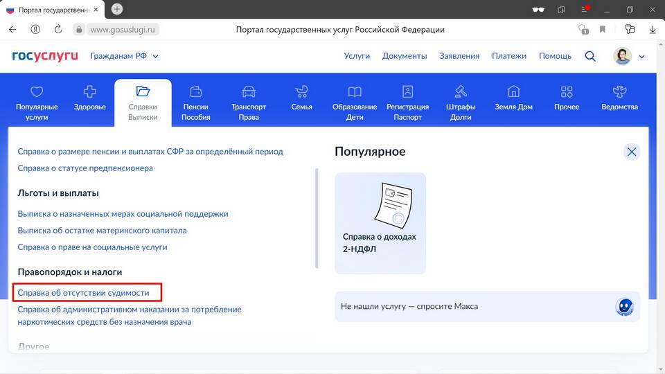This screenshot has width=665, height=374.
Task: Click the browser address bar gosuslugi.ru
Action: [125, 30]
